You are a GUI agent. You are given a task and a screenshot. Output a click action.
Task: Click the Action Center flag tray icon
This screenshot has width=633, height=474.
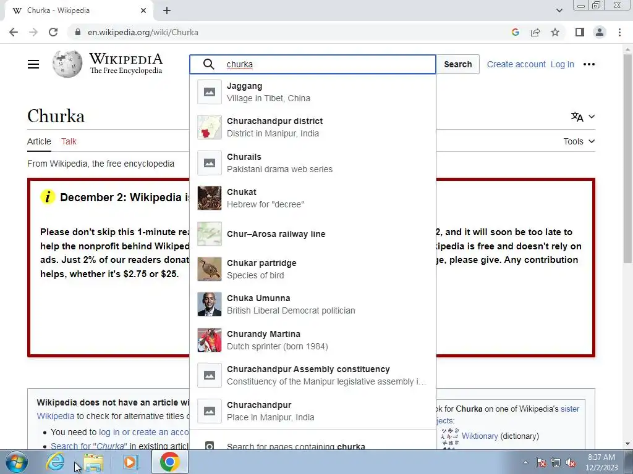541,463
